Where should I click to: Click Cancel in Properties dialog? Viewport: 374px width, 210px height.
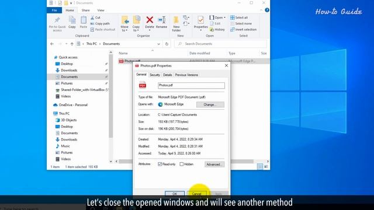[196, 194]
